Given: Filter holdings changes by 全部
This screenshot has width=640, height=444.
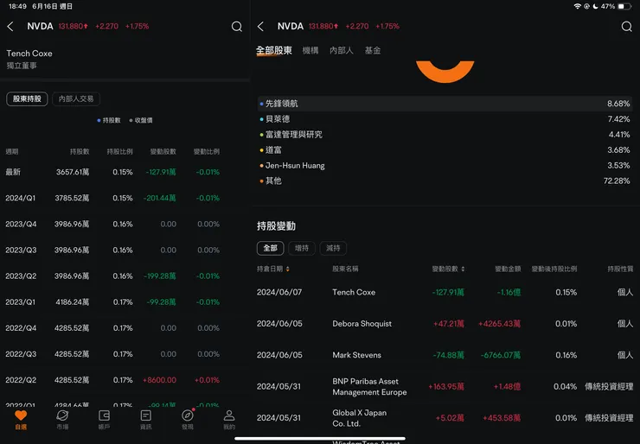Looking at the screenshot, I should tap(270, 248).
